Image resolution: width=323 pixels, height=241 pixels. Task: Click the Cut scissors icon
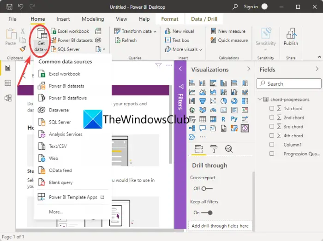point(23,31)
